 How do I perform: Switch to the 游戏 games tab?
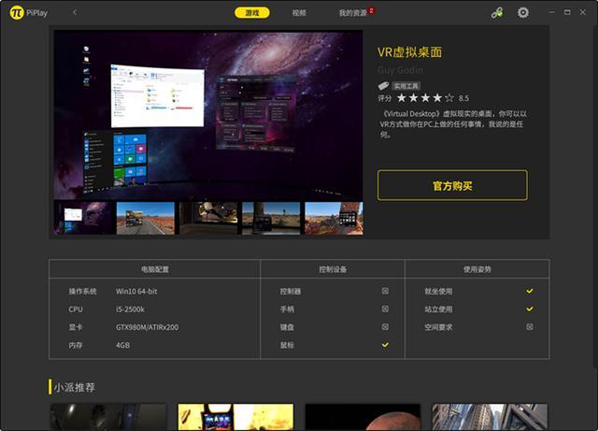point(252,13)
